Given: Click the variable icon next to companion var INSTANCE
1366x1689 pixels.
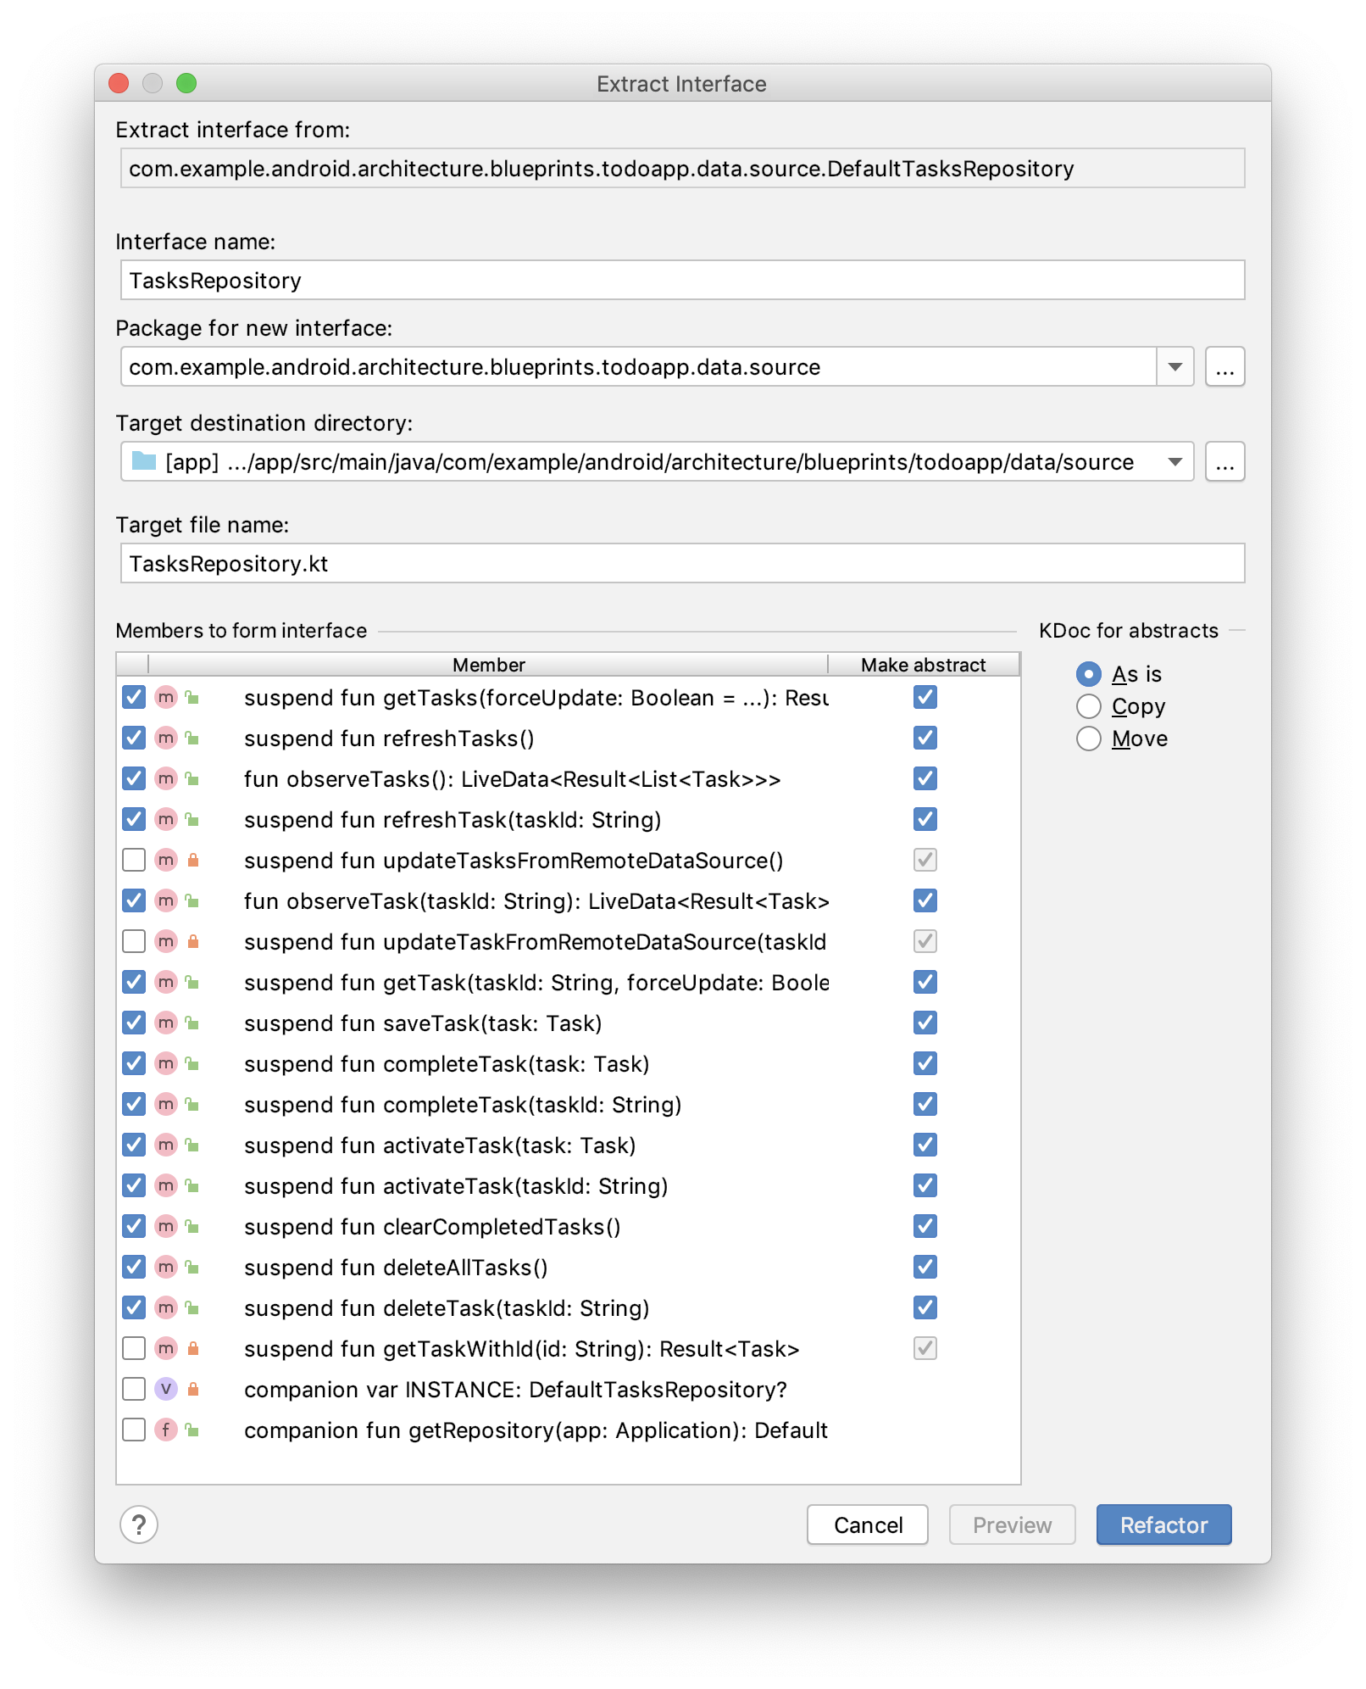Looking at the screenshot, I should point(166,1389).
